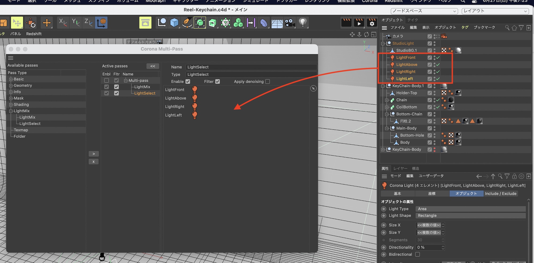Switch to the Include / Exclude tab

[x=500, y=194]
